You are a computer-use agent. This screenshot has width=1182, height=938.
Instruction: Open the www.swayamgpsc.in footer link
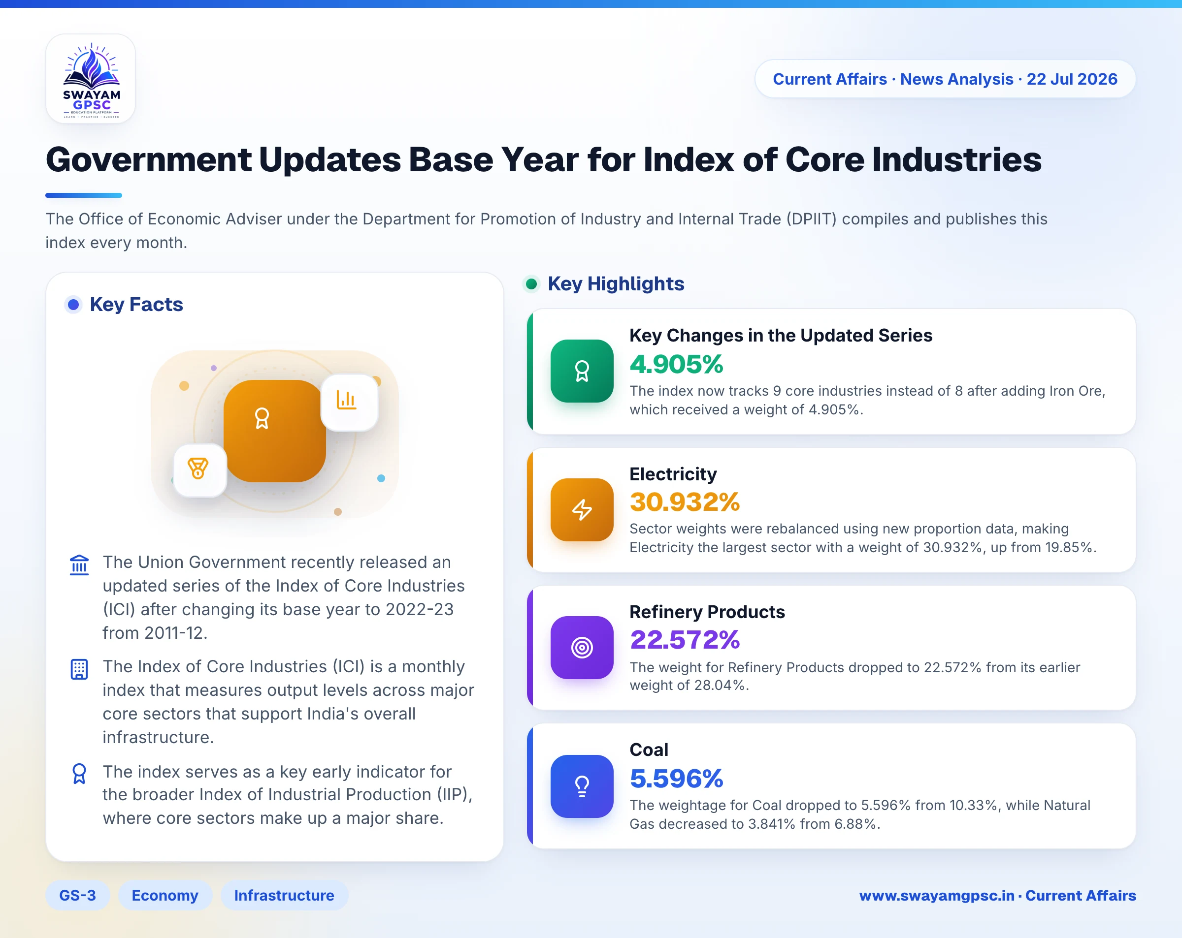point(997,895)
